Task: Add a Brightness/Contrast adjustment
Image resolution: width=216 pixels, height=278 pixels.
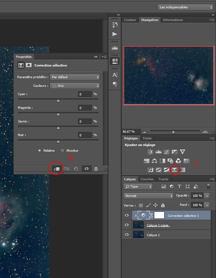Action: coord(150,152)
